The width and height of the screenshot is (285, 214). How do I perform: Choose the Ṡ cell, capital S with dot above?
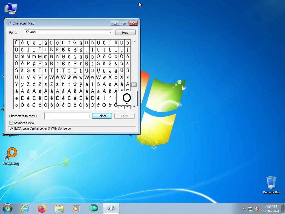click(x=98, y=63)
